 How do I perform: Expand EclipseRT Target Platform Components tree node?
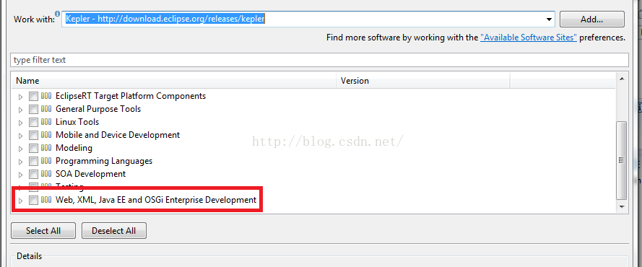point(20,97)
